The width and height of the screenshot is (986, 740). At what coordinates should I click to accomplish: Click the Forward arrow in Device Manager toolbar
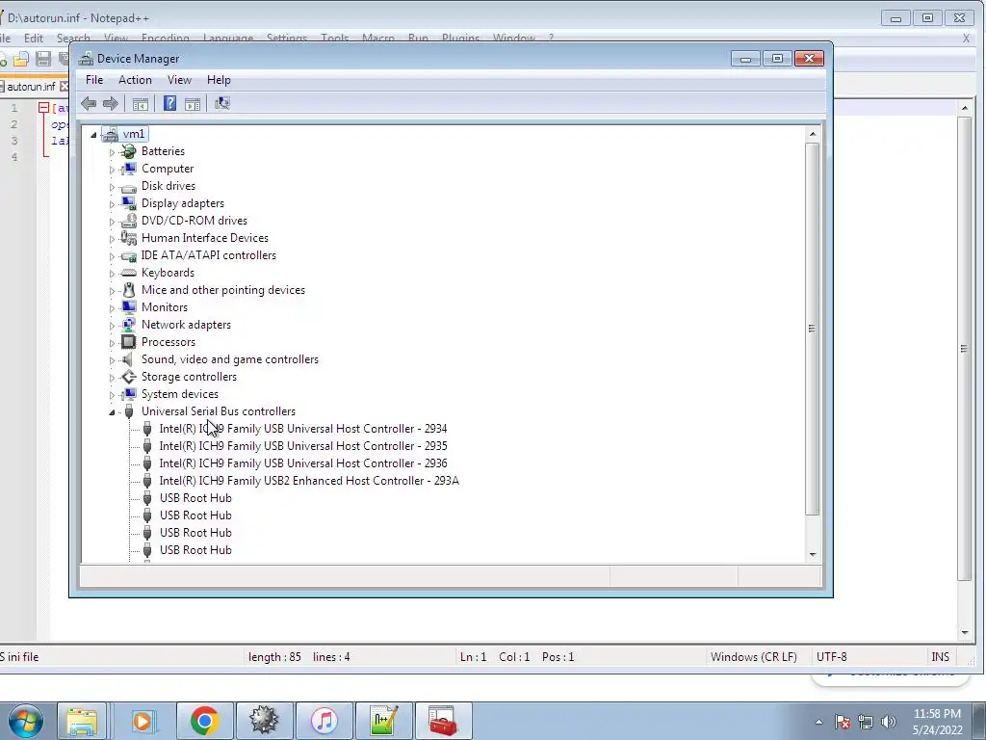(x=110, y=103)
